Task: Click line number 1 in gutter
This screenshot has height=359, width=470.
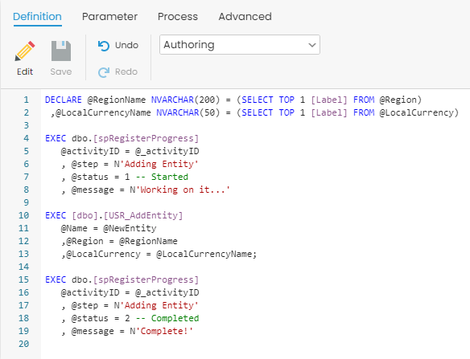Action: pos(26,100)
